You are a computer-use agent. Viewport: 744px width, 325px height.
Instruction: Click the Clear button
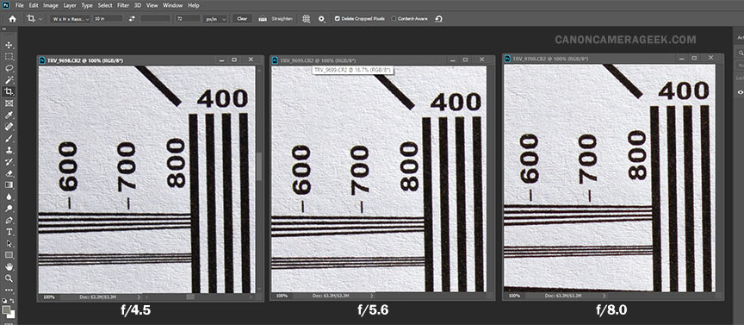tap(242, 18)
